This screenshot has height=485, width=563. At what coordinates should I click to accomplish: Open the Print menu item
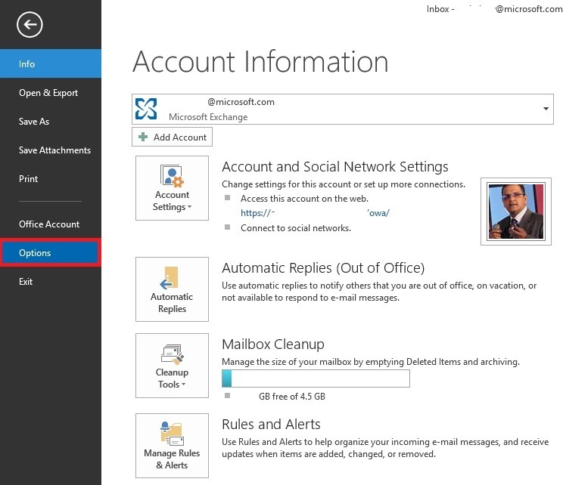pyautogui.click(x=51, y=178)
